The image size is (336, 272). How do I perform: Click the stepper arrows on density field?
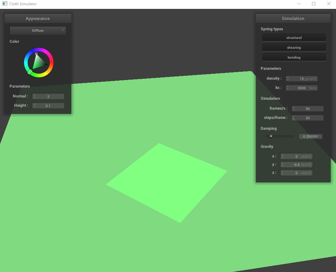(288, 79)
